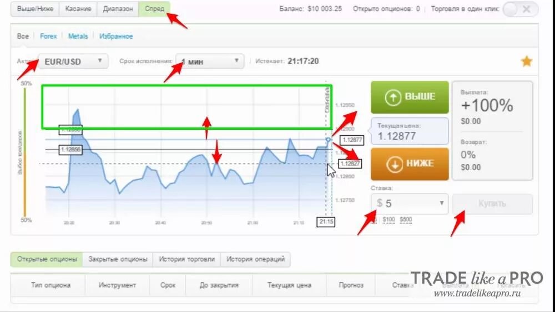The width and height of the screenshot is (555, 312).
Task: Switch to the Диапазон tab
Action: coord(118,9)
